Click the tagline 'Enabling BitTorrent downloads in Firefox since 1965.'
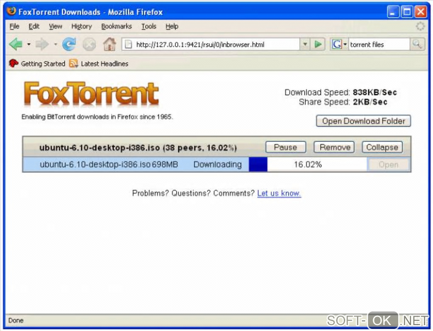Screen dimensions: 433x331 tap(97, 117)
